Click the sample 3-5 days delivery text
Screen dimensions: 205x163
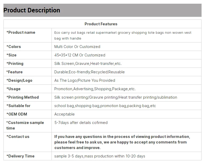coord(100,156)
